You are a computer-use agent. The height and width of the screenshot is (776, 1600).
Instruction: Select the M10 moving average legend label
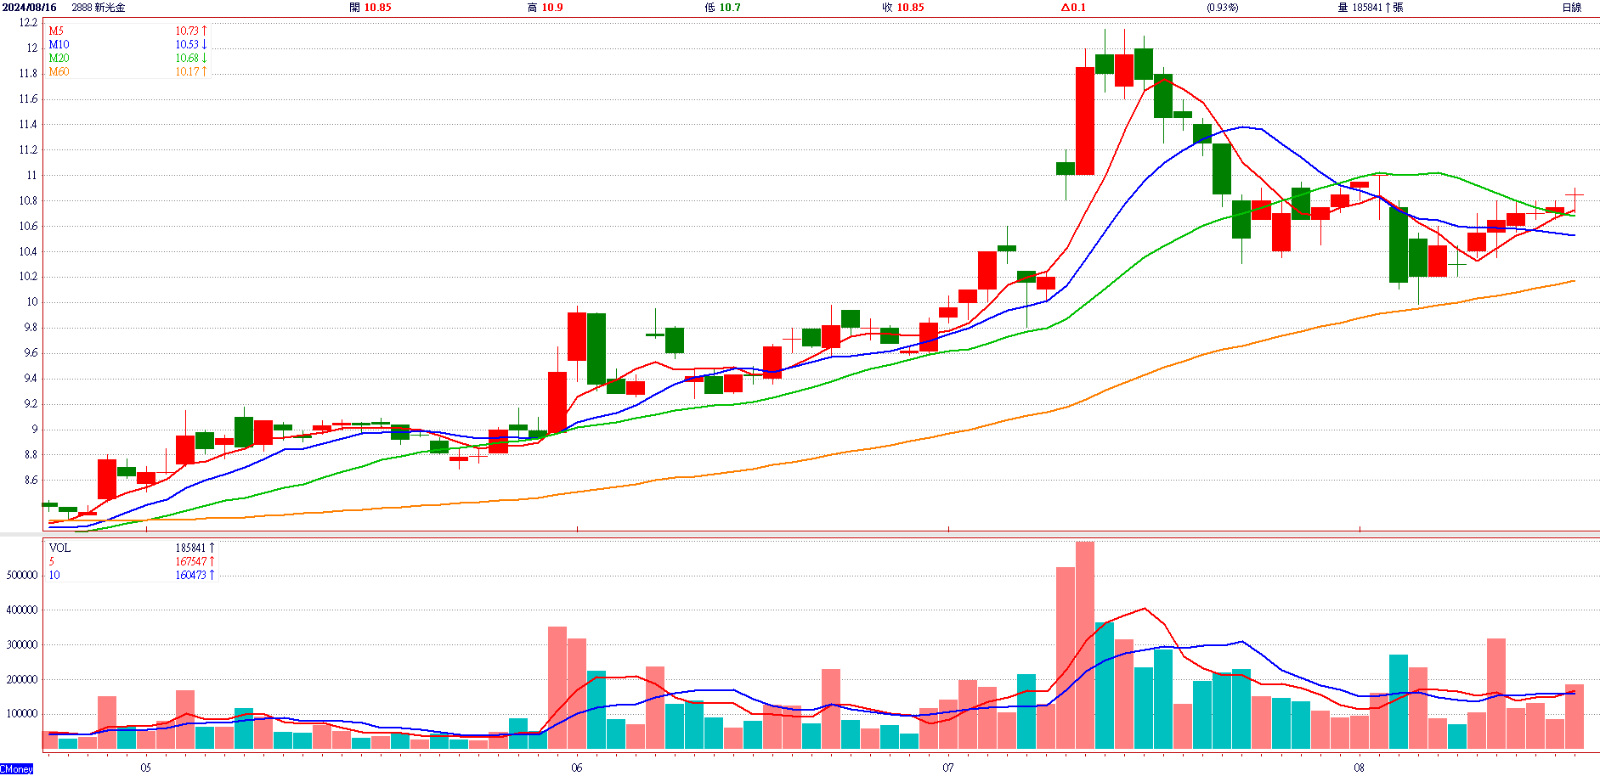59,45
